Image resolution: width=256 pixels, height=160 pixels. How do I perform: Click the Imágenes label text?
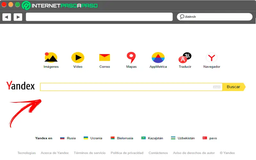coord(51,67)
